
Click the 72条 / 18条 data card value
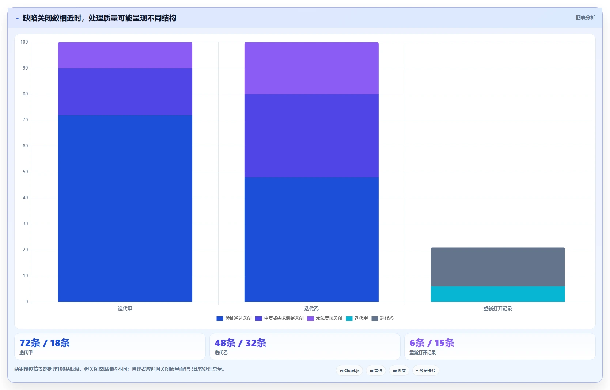pyautogui.click(x=45, y=343)
